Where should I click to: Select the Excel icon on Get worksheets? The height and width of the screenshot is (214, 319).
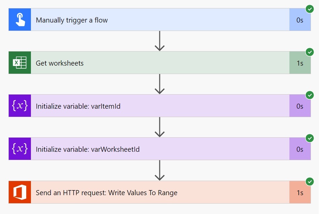19,63
